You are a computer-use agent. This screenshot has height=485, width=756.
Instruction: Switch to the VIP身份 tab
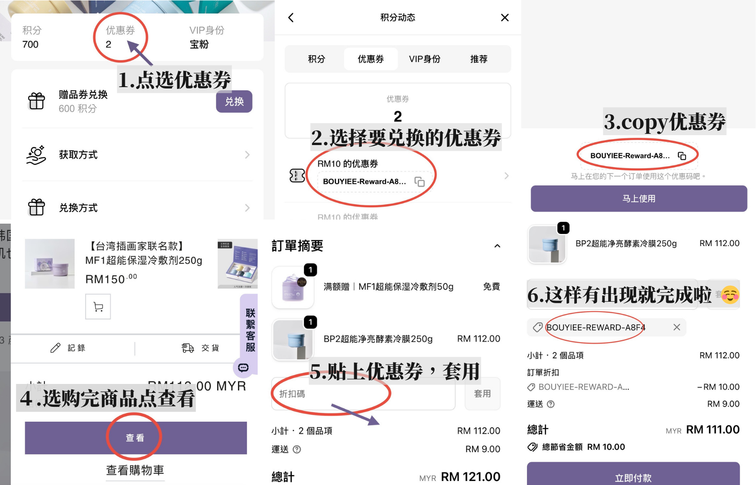[424, 59]
